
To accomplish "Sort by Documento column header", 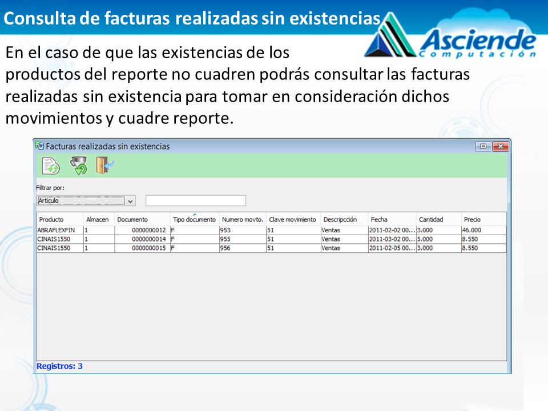I will coord(143,219).
